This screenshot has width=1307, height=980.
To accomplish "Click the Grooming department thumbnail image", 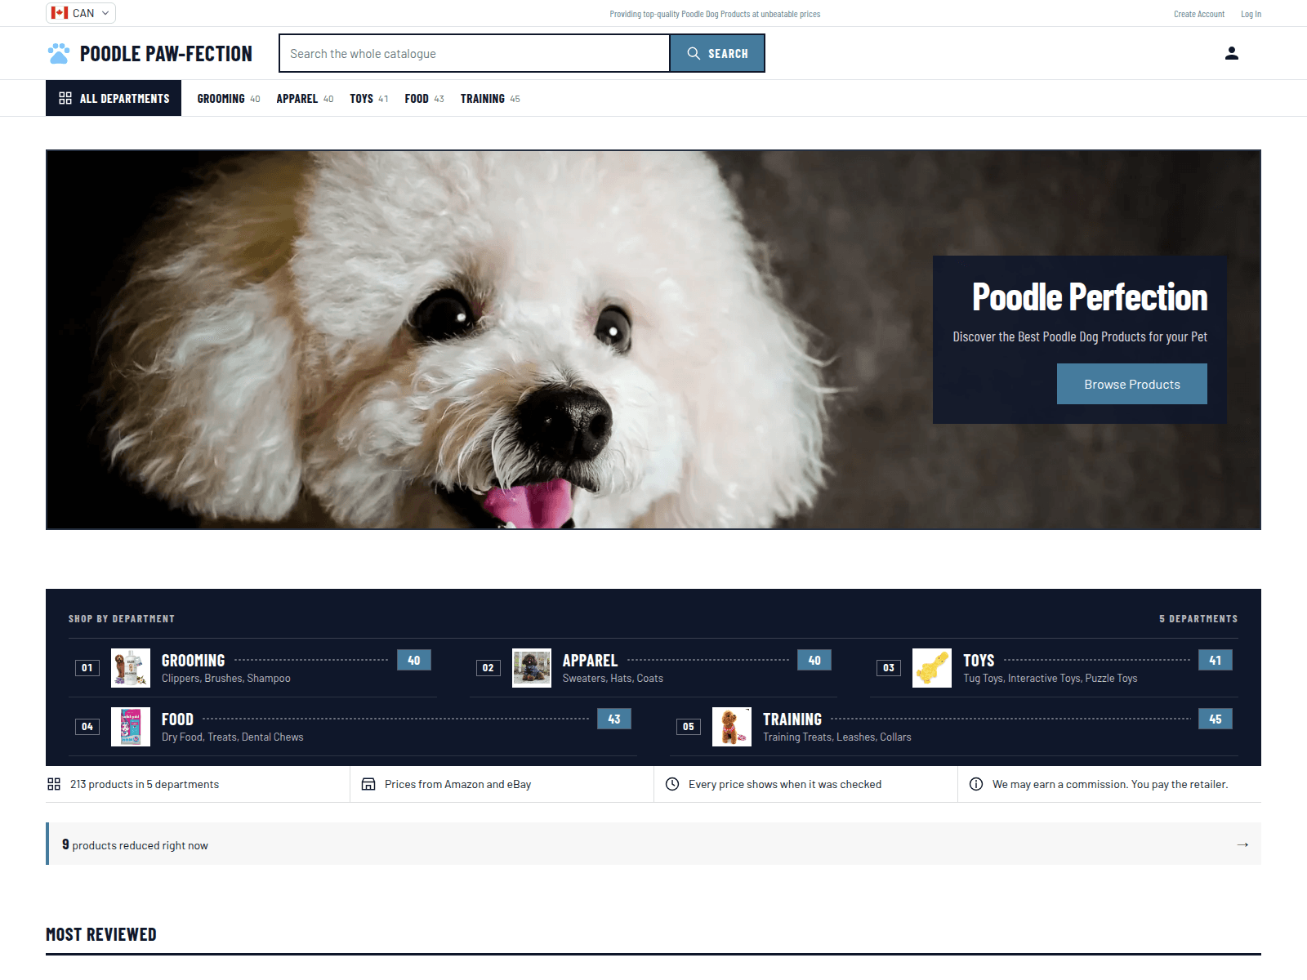I will click(131, 668).
